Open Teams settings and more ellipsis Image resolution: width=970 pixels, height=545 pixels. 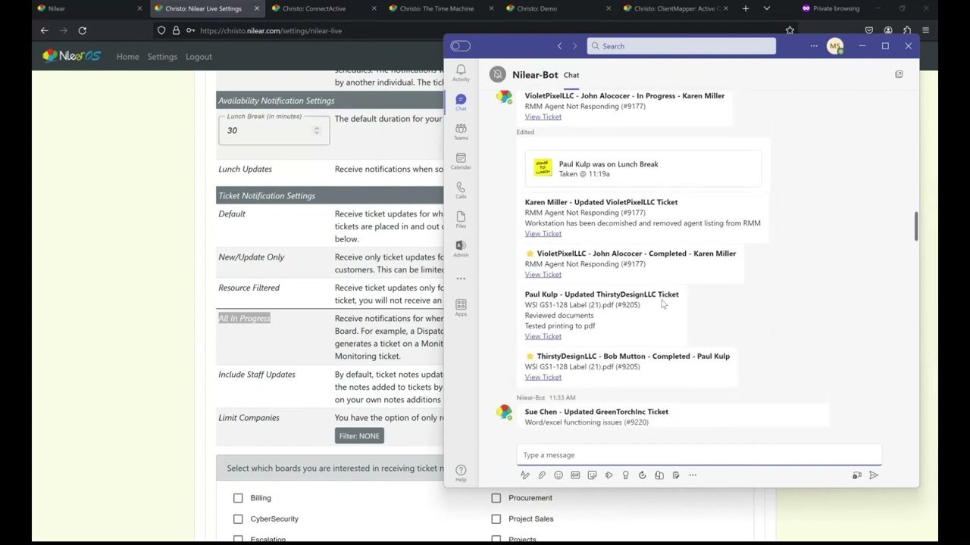point(814,46)
